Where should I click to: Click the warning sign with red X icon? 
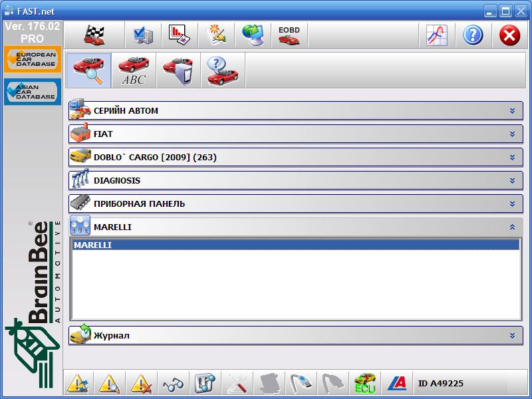(x=142, y=384)
